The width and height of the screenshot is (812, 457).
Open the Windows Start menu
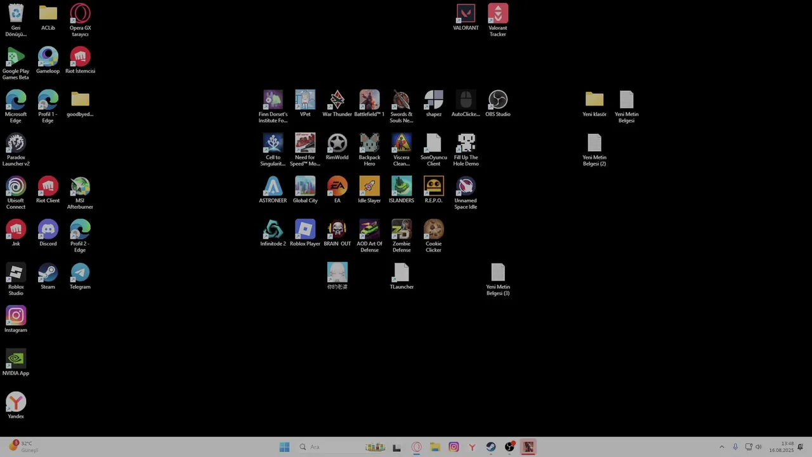(284, 447)
